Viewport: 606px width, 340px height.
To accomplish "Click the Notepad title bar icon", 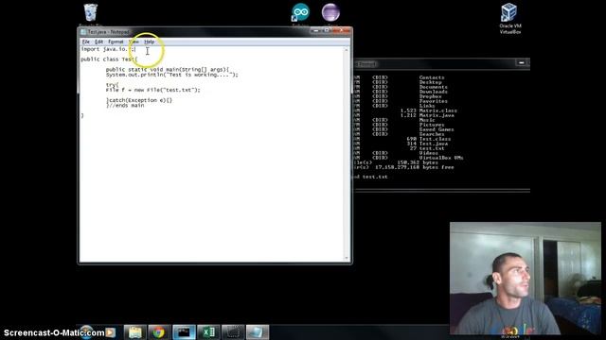I will (x=83, y=32).
